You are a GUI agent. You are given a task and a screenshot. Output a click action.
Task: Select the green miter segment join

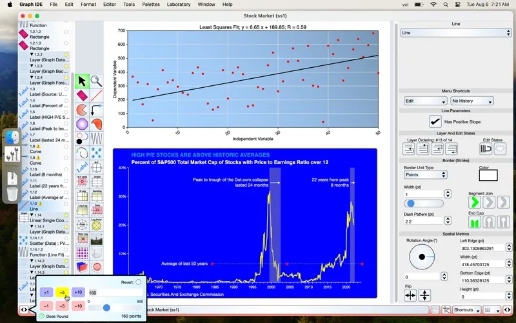coord(475,202)
